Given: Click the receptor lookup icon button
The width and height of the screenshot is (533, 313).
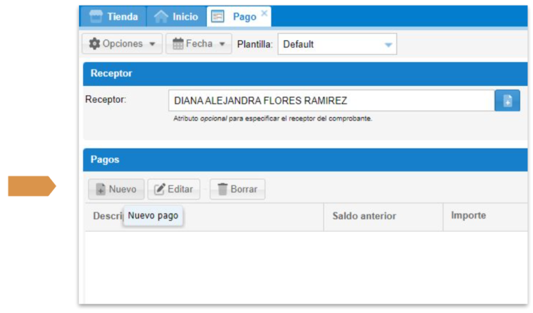Looking at the screenshot, I should tap(507, 101).
